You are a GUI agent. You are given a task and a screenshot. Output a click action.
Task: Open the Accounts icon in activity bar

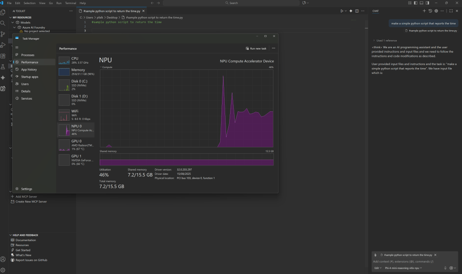(3, 259)
